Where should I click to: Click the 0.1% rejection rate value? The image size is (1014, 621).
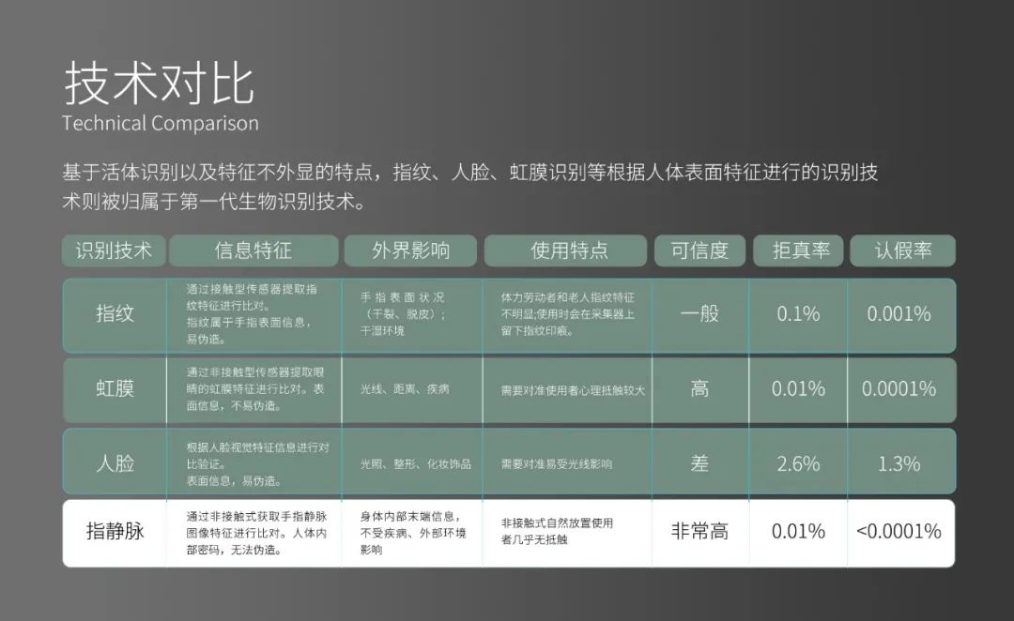pos(798,314)
